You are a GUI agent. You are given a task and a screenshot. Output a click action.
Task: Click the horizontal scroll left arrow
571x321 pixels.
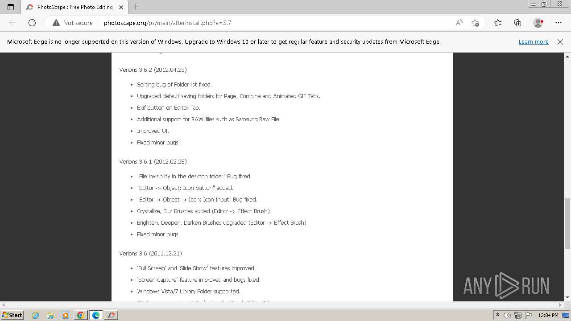(4, 305)
